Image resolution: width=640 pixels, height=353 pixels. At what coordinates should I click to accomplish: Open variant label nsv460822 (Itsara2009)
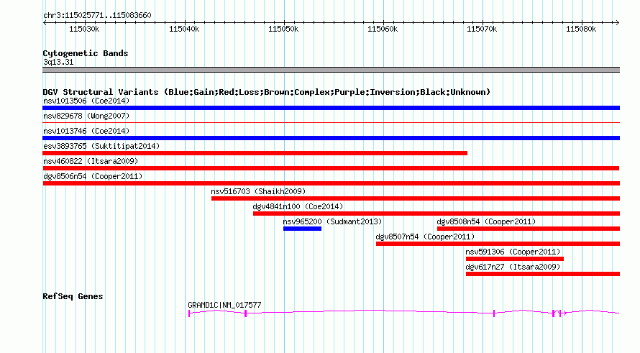click(x=91, y=161)
